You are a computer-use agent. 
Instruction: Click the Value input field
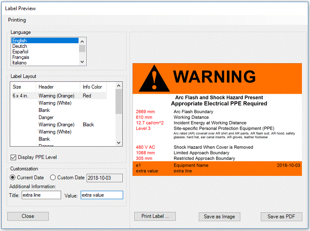[102, 195]
